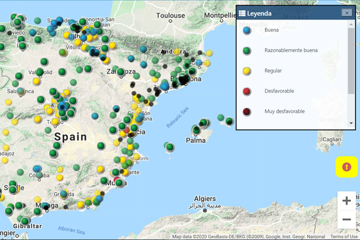Click the yellow Regular legend marker
Screen dimensions: 360x240
[247, 71]
